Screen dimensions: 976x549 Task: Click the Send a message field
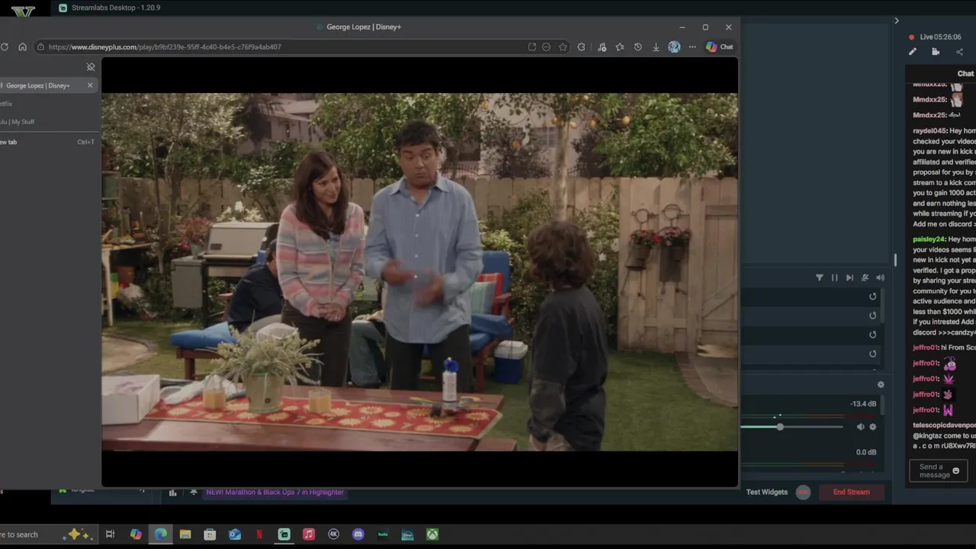click(938, 471)
